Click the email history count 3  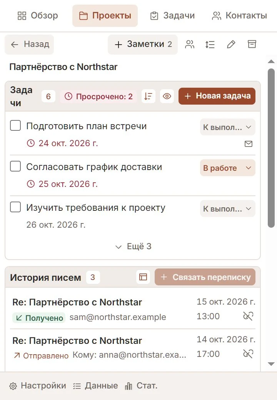[93, 277]
